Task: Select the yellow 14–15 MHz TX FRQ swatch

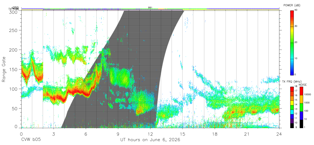Action: [x=292, y=103]
